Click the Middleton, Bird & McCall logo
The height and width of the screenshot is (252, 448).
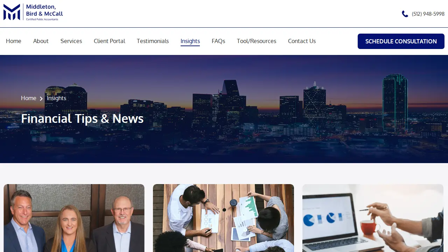33,12
